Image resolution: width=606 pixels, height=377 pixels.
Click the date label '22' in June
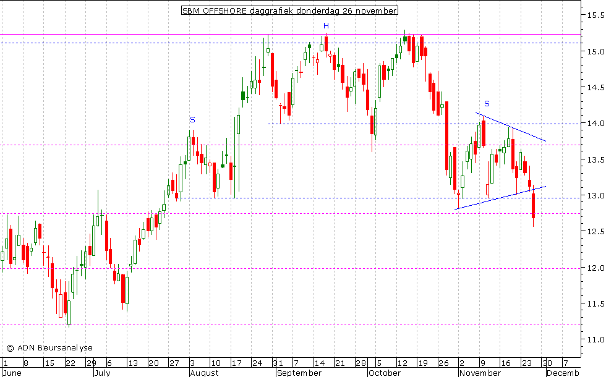(x=70, y=363)
